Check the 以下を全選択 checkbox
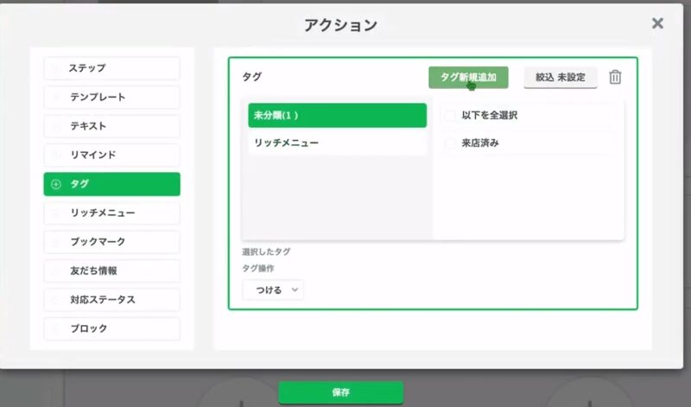691x407 pixels. 450,116
